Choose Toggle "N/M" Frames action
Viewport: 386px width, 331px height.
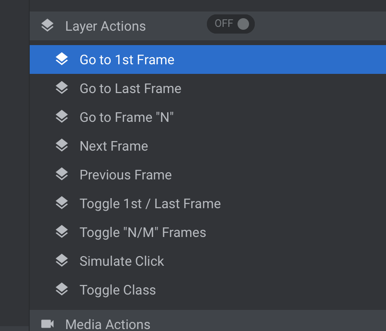(x=208, y=232)
